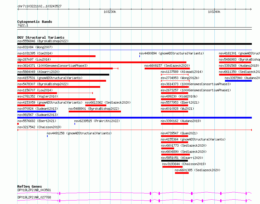This screenshot has height=204, width=260.
Task: Click nsv970924 (Sudmant2013) label
Action: pos(38,109)
